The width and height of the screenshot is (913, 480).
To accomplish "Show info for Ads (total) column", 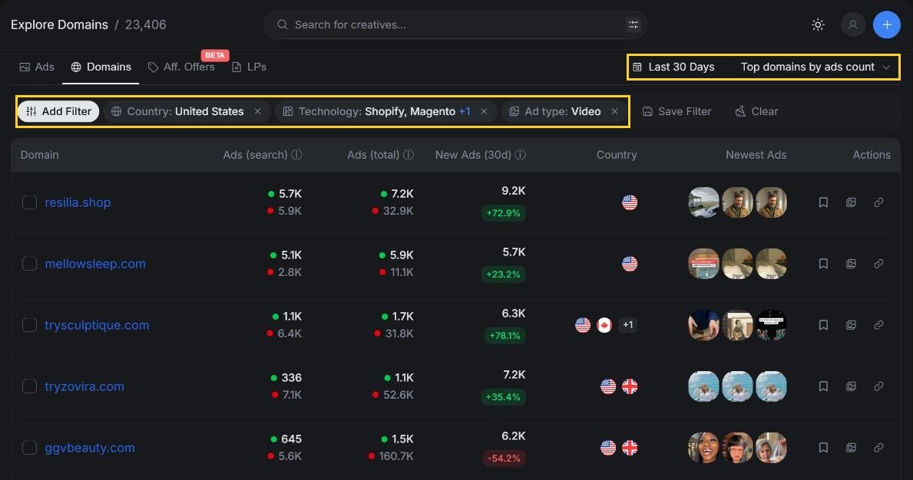I will 409,155.
